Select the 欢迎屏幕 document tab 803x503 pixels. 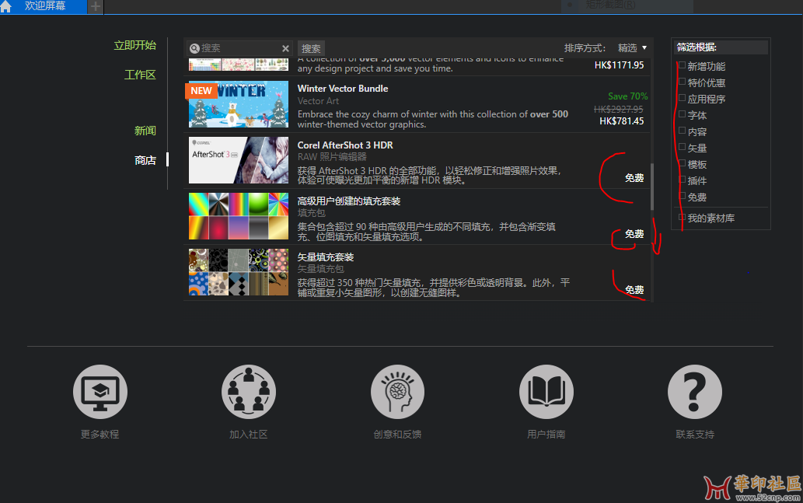click(45, 6)
